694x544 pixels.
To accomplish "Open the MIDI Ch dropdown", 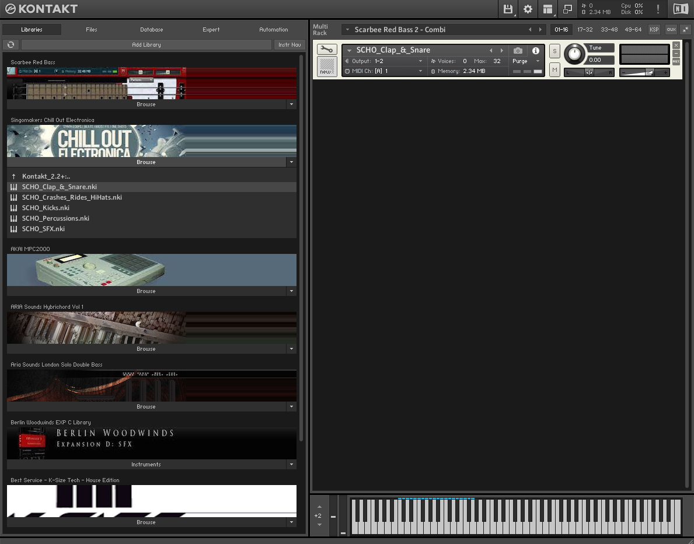I will [383, 71].
